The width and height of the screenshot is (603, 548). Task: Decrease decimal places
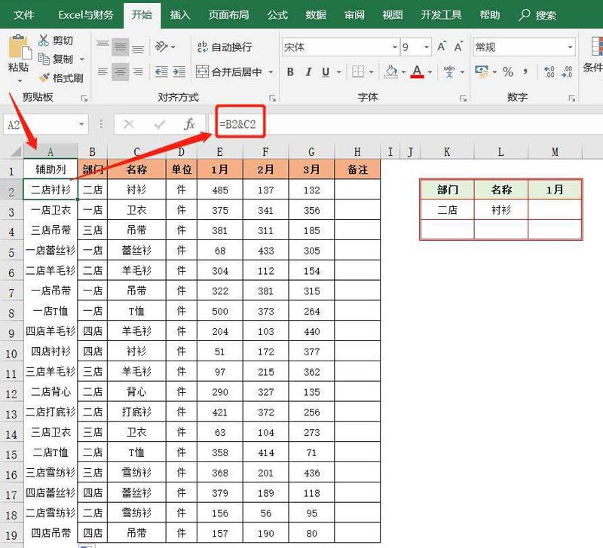click(567, 72)
